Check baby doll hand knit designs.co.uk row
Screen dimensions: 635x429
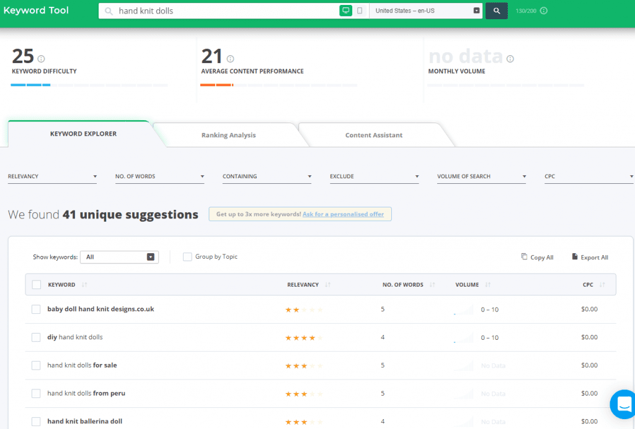(36, 310)
